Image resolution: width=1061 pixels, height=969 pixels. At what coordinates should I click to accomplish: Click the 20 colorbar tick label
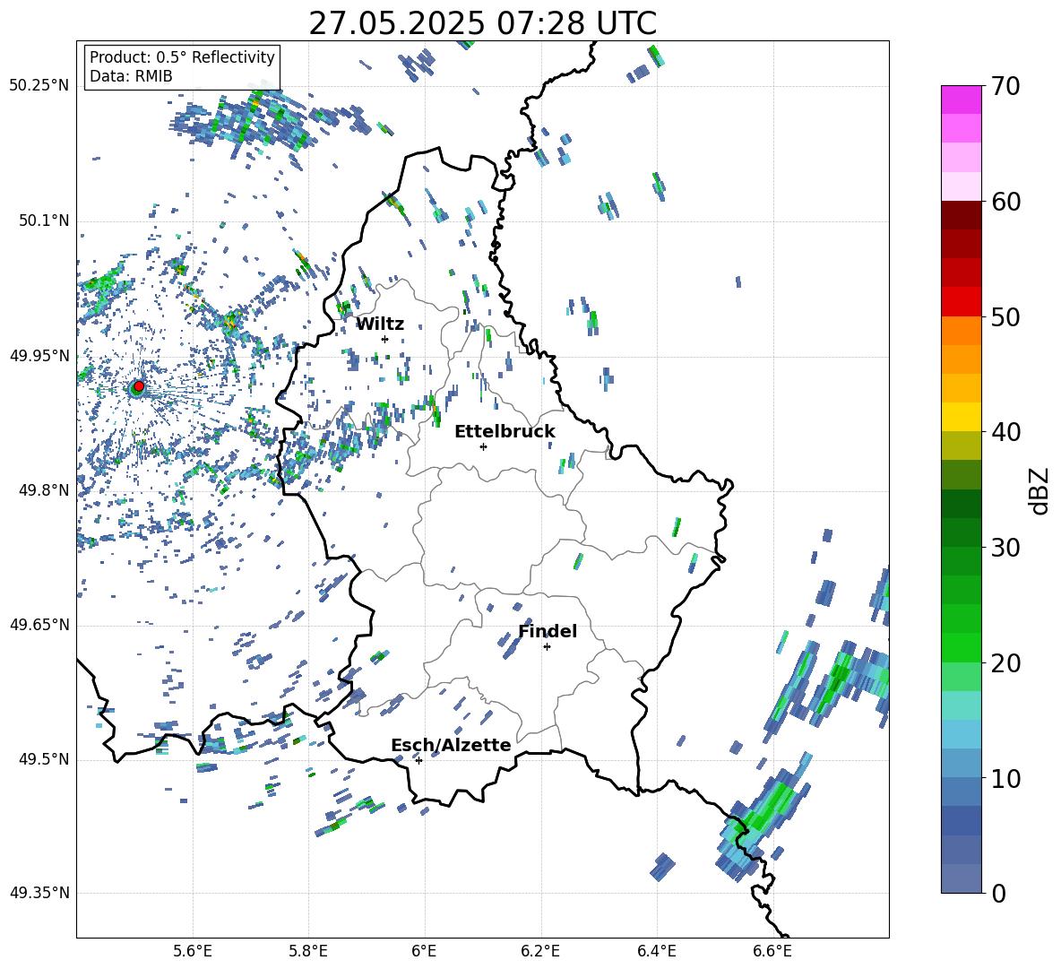[1005, 663]
